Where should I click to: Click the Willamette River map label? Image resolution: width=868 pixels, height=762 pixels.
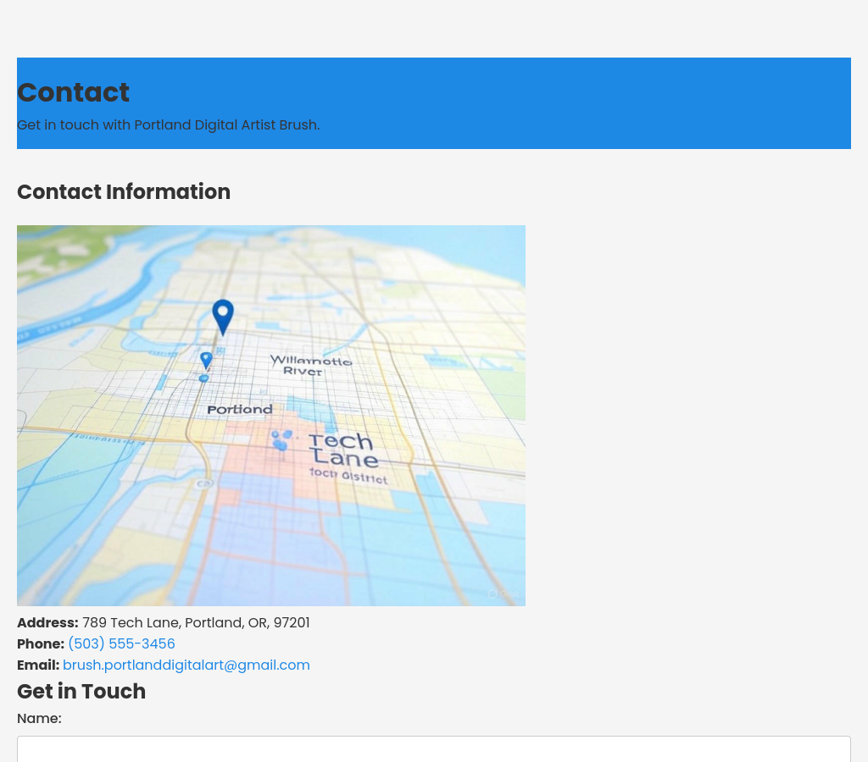(x=310, y=365)
